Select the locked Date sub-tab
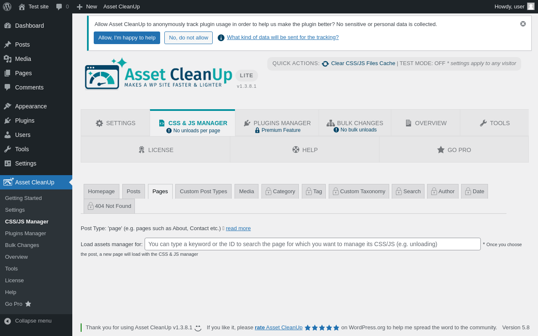 point(475,192)
